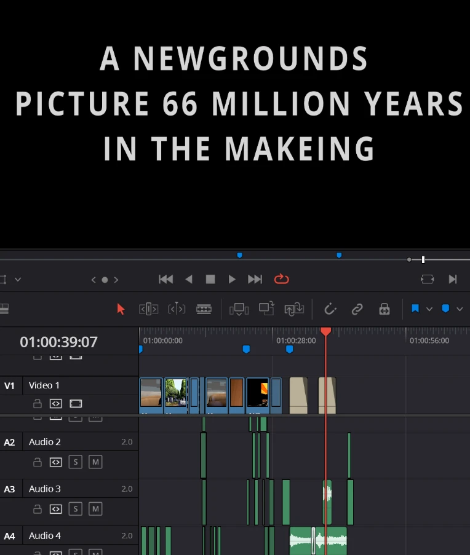Toggle the Position Lock icon
The height and width of the screenshot is (555, 470).
pyautogui.click(x=384, y=309)
